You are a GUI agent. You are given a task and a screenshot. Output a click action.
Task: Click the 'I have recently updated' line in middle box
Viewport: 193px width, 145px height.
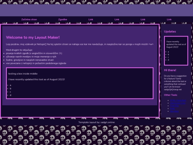[36, 79]
